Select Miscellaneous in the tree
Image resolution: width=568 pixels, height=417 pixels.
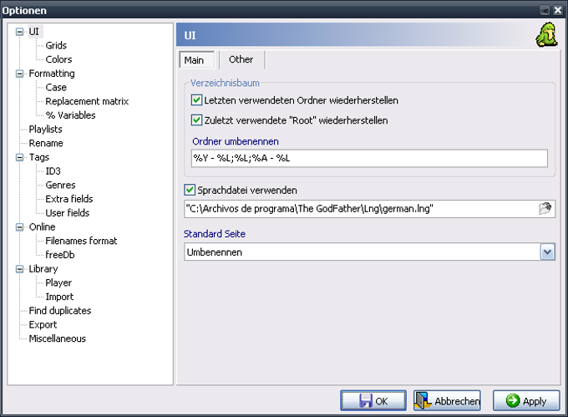(58, 338)
